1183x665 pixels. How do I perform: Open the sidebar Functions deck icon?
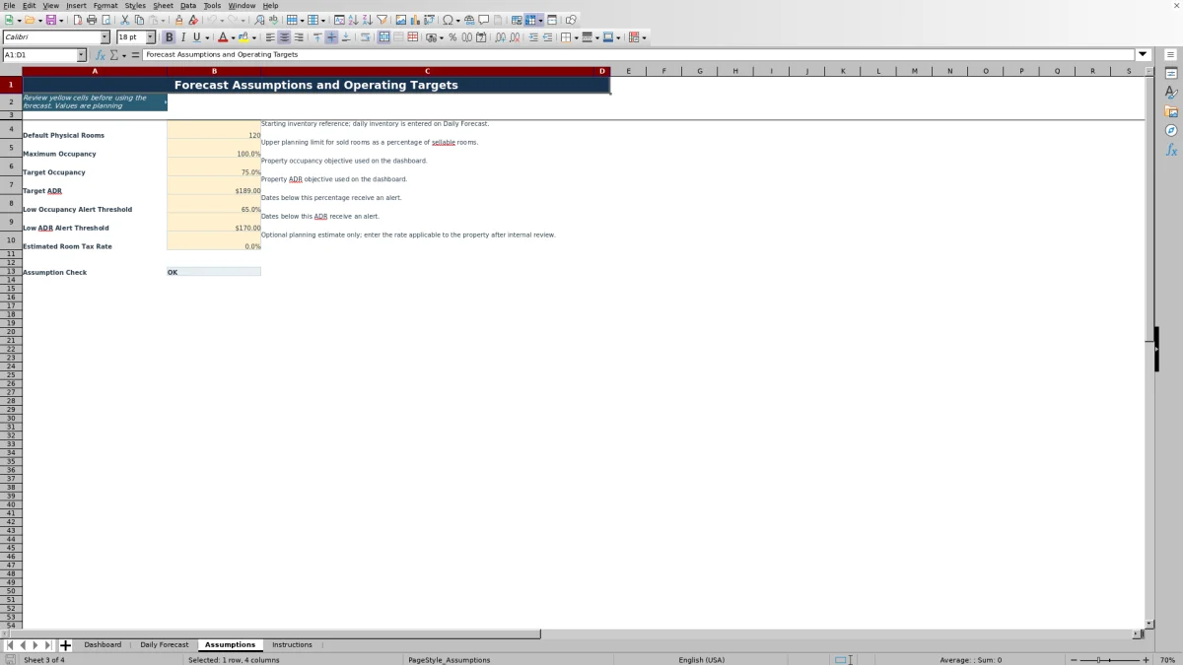1171,150
